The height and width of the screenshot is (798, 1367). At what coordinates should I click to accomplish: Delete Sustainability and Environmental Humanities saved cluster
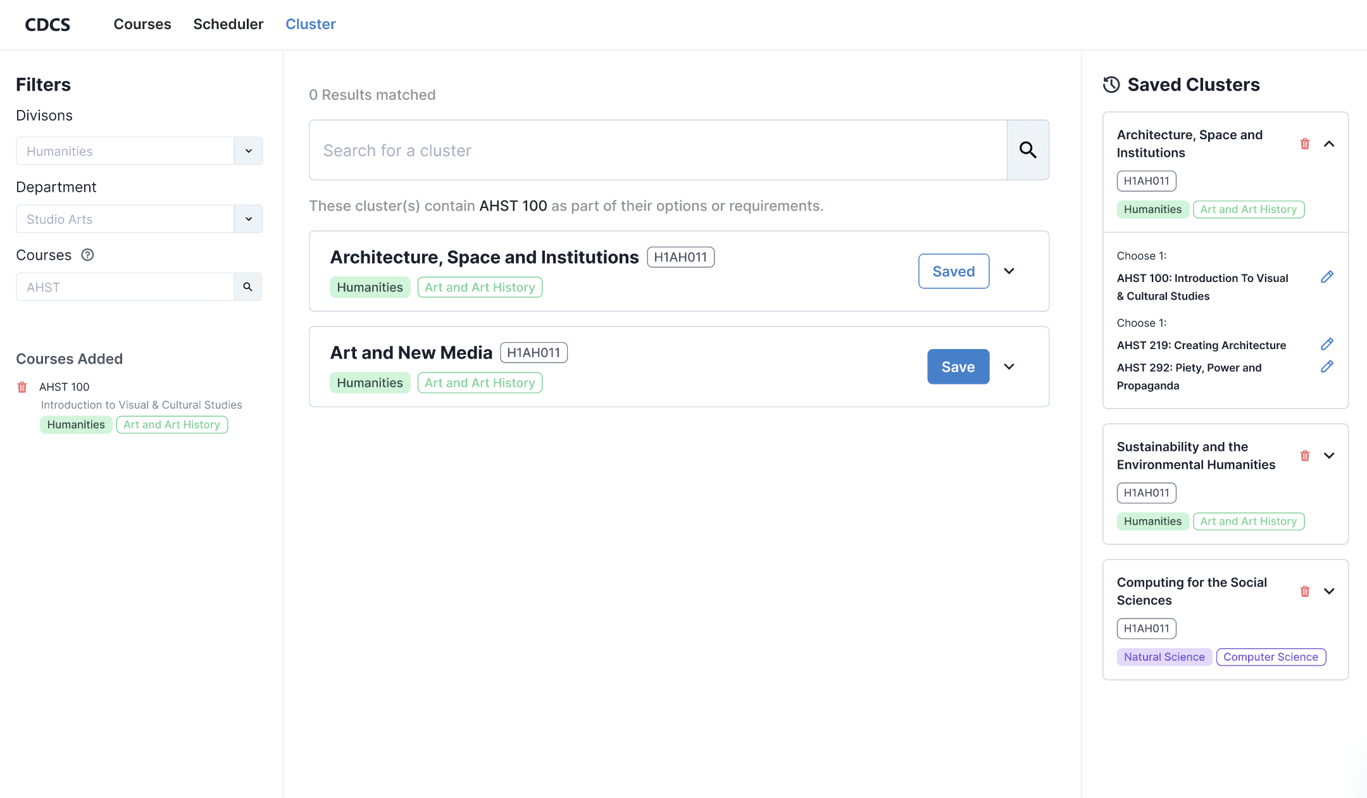1304,456
